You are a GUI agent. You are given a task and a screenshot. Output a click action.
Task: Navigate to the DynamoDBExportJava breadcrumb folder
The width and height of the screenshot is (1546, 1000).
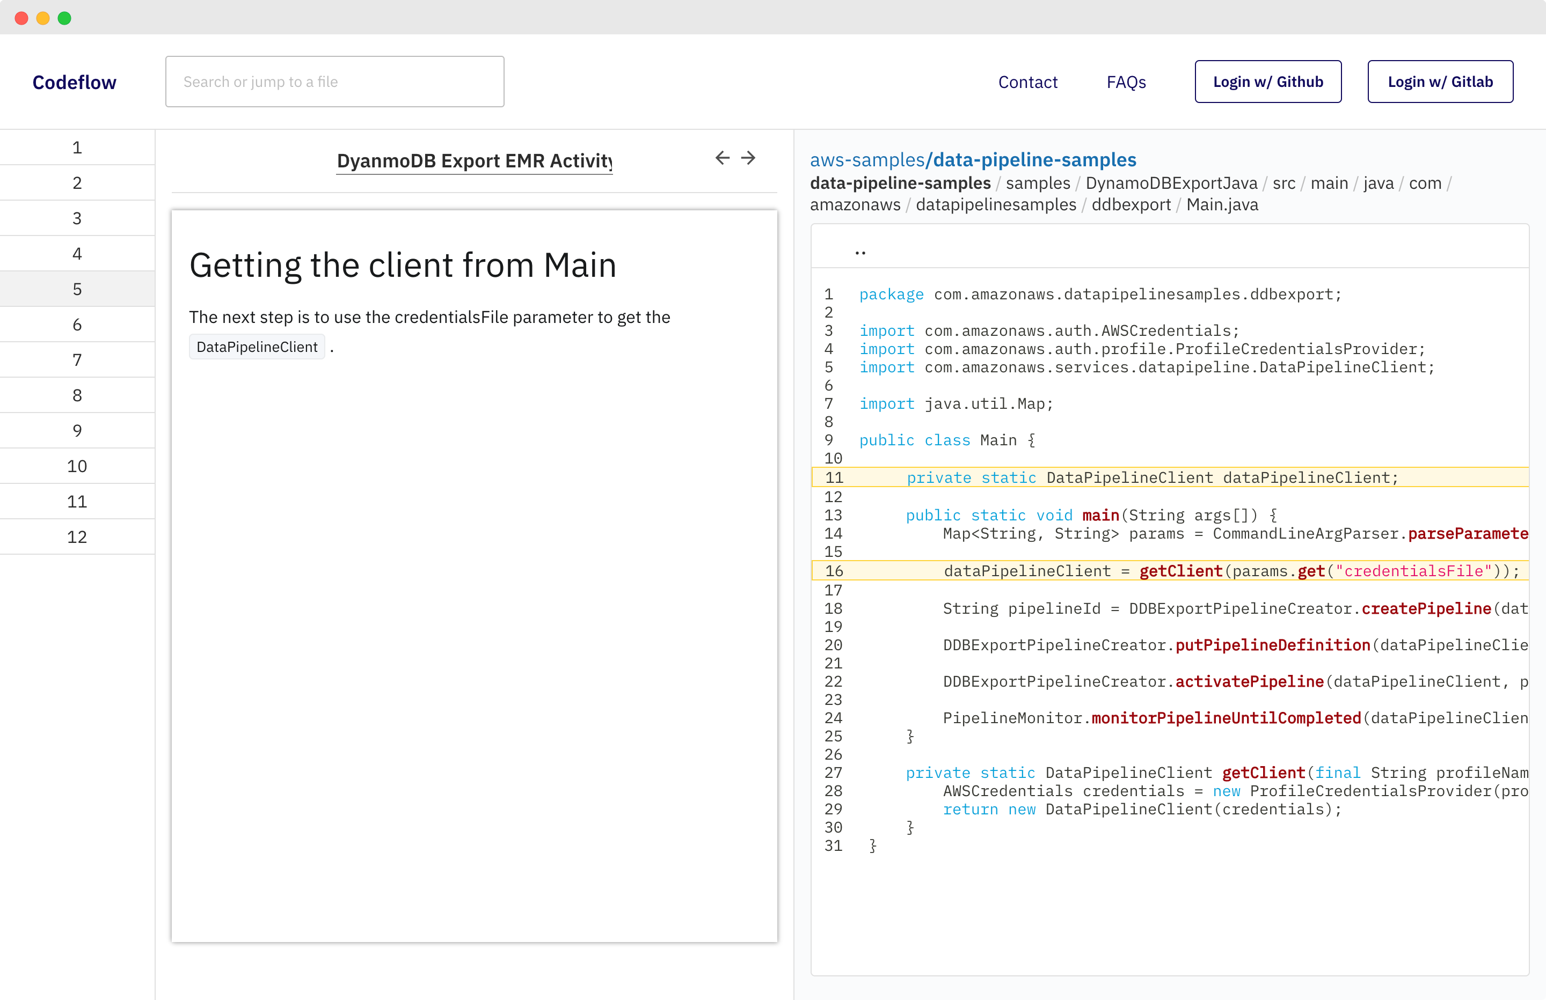click(x=1171, y=183)
